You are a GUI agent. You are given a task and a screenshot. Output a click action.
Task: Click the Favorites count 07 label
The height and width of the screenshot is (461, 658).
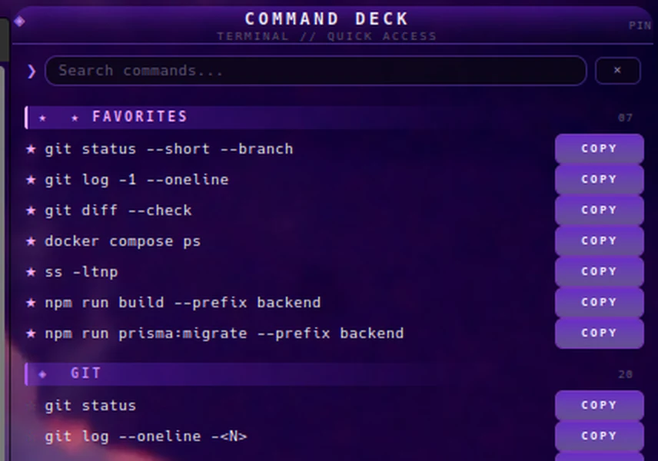[625, 118]
